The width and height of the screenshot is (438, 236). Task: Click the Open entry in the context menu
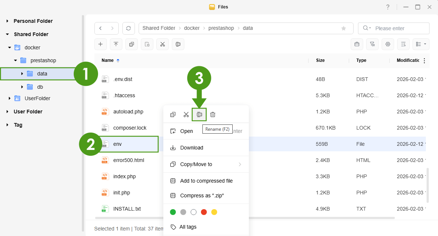click(x=186, y=131)
